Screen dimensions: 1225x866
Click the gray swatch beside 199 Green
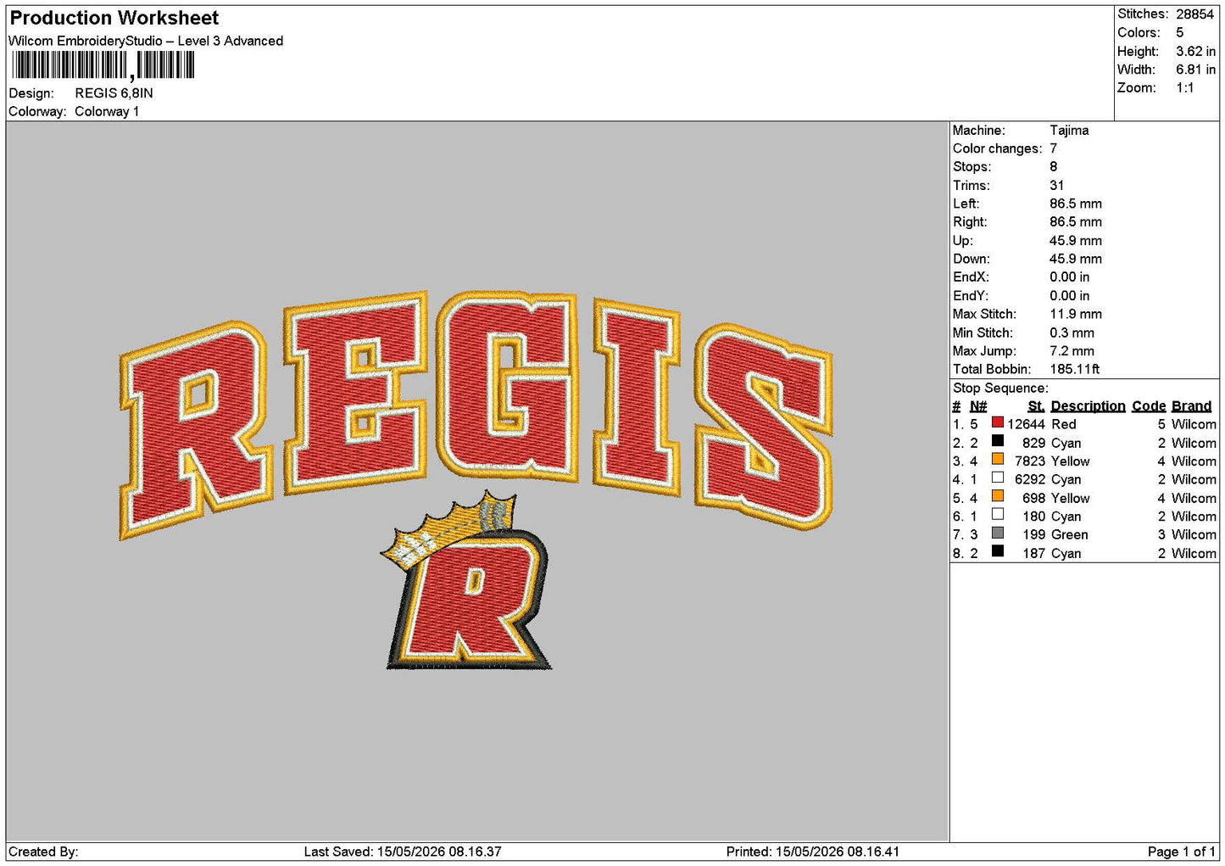[x=998, y=534]
